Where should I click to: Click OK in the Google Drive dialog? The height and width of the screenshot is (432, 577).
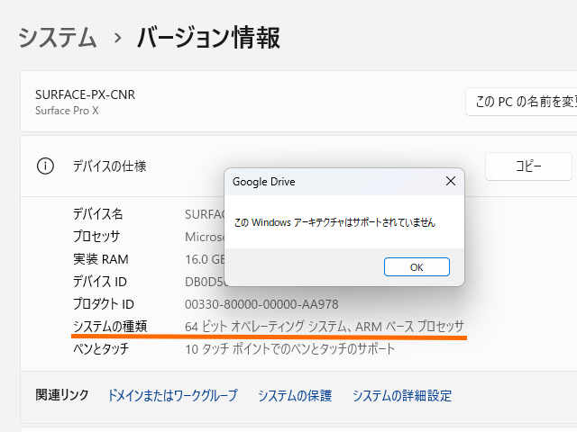point(417,266)
